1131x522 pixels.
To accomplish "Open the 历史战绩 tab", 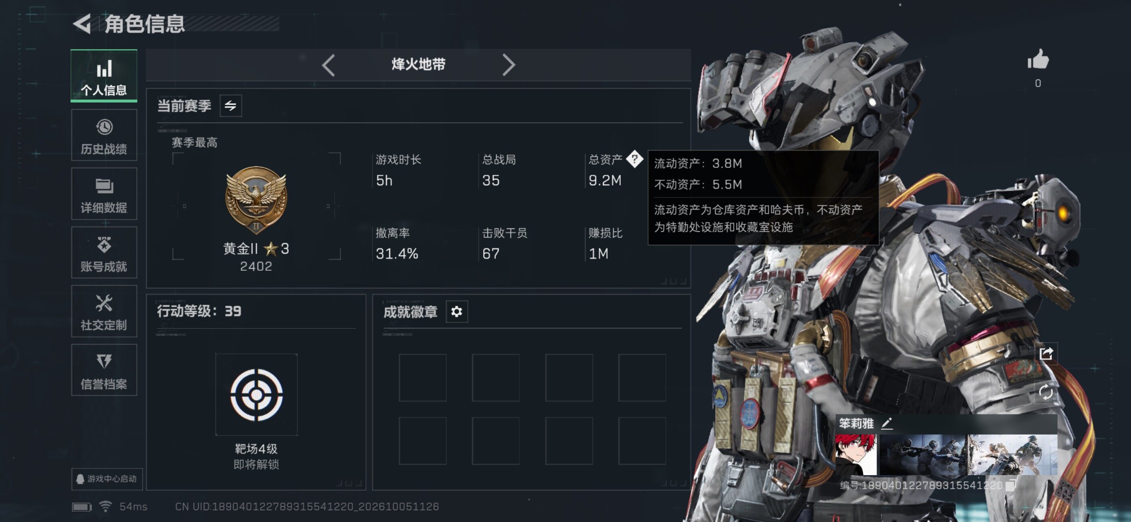I will click(x=104, y=135).
